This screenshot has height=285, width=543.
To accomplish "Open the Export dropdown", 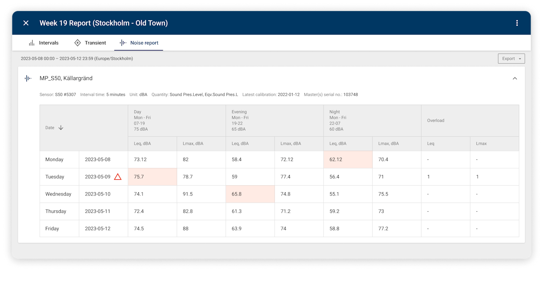I will coord(511,59).
